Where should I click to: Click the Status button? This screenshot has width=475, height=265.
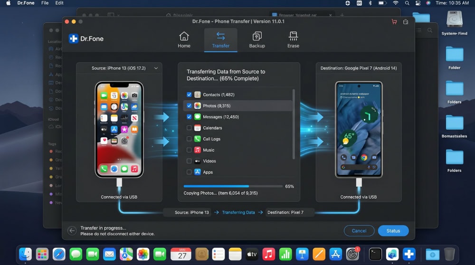pos(393,231)
